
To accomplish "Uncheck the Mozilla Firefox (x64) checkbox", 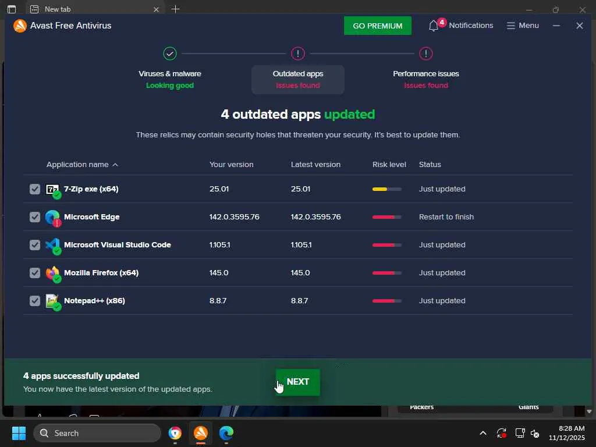I will (x=34, y=273).
